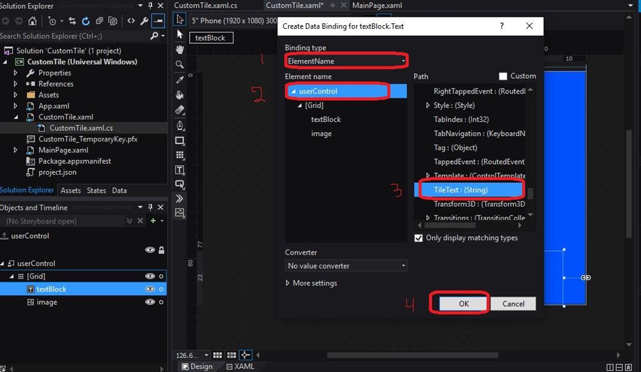Hide the textBlock element with eye icon

click(150, 289)
